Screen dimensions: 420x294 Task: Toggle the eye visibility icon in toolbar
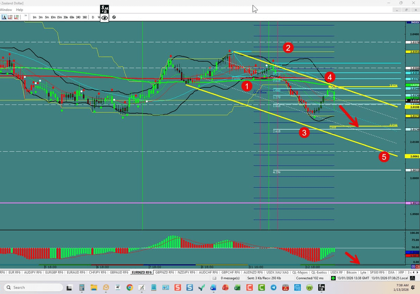point(105,17)
